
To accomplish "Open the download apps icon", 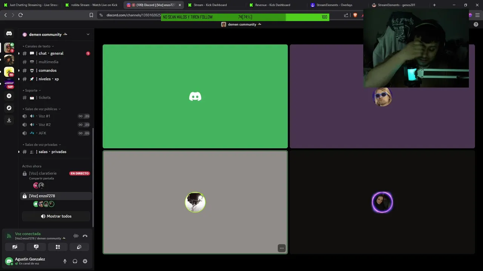I will [9, 120].
